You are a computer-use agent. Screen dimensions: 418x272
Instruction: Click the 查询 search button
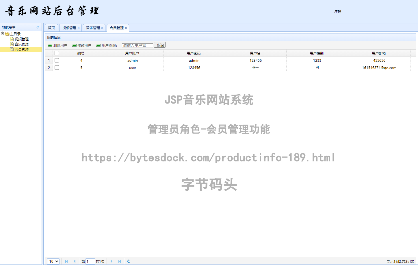tap(160, 45)
